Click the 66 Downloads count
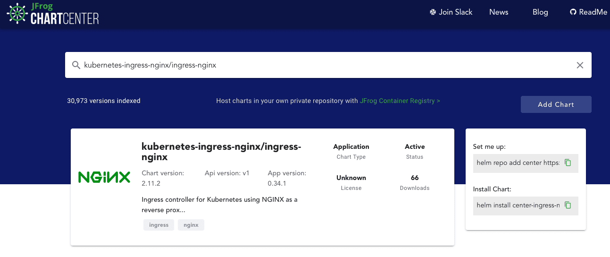This screenshot has width=610, height=257. click(x=415, y=178)
